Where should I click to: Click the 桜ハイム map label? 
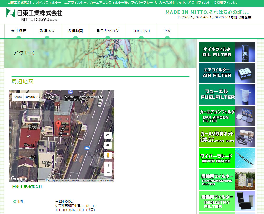pyautogui.click(x=29, y=145)
